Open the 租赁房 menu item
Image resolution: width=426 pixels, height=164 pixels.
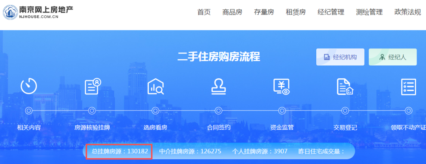point(296,12)
